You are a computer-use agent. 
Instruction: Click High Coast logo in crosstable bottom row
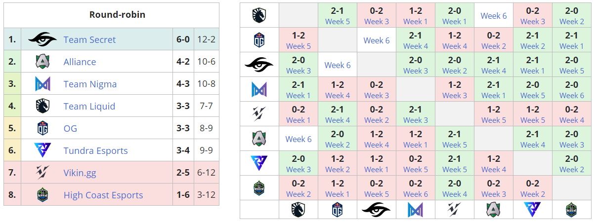[x=572, y=210]
